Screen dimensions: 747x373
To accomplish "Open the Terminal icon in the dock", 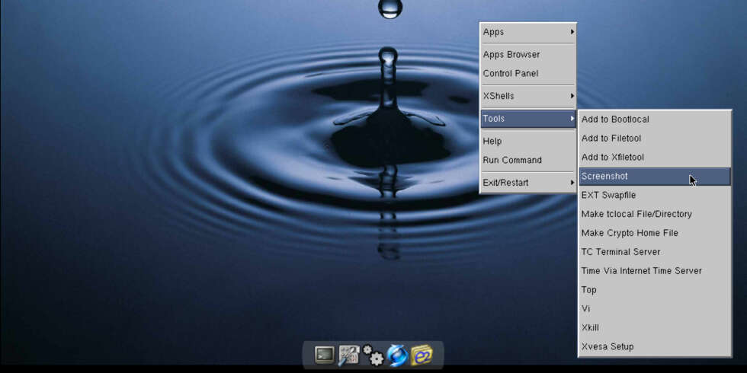I will [x=325, y=355].
